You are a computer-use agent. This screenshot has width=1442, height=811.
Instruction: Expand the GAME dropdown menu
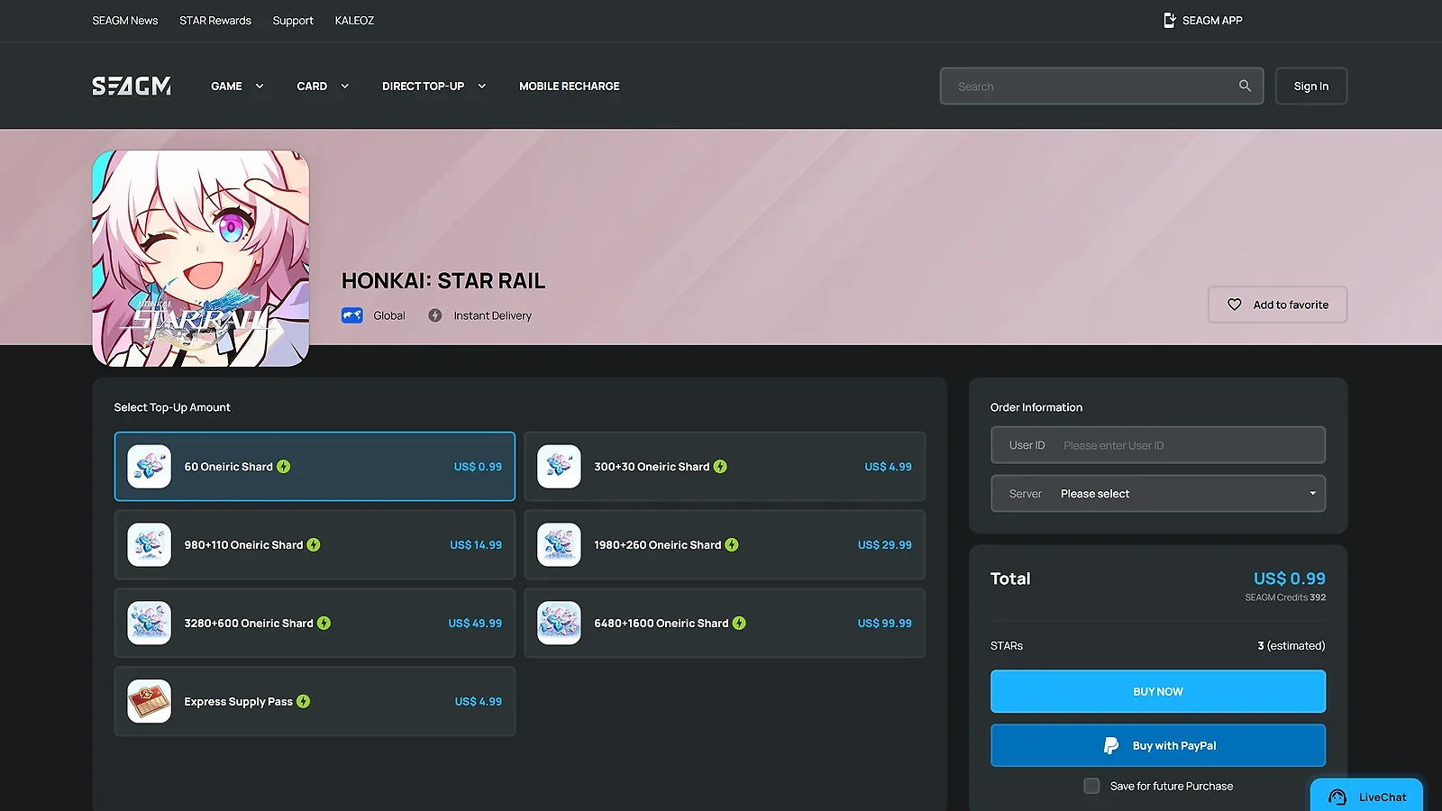pyautogui.click(x=237, y=87)
